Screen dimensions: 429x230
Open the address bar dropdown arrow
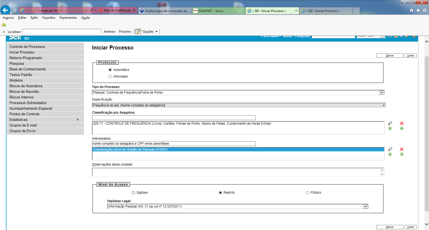tap(96, 10)
